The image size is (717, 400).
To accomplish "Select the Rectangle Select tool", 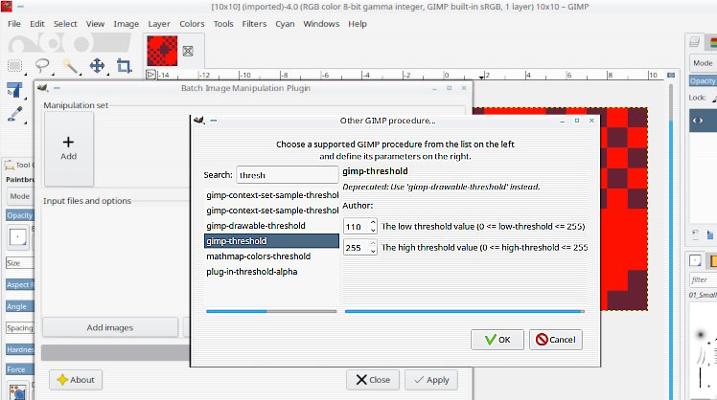I will click(x=14, y=66).
